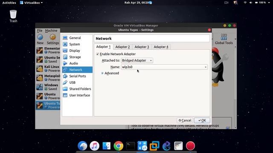The image size is (273, 153).
Task: Switch to the Adapter 1 tab
Action: click(103, 47)
